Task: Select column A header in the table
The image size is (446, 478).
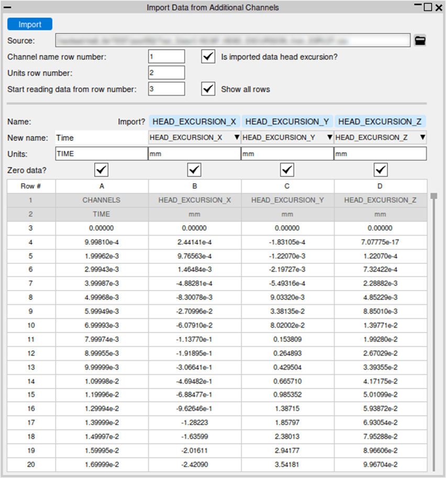Action: tap(102, 186)
